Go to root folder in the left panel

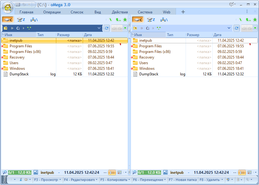pos(110,20)
